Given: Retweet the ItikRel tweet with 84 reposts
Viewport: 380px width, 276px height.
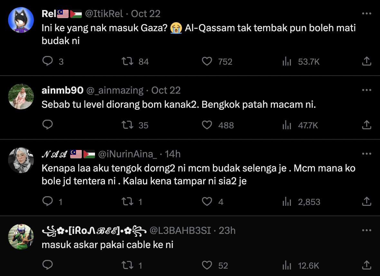Looking at the screenshot, I should [128, 61].
